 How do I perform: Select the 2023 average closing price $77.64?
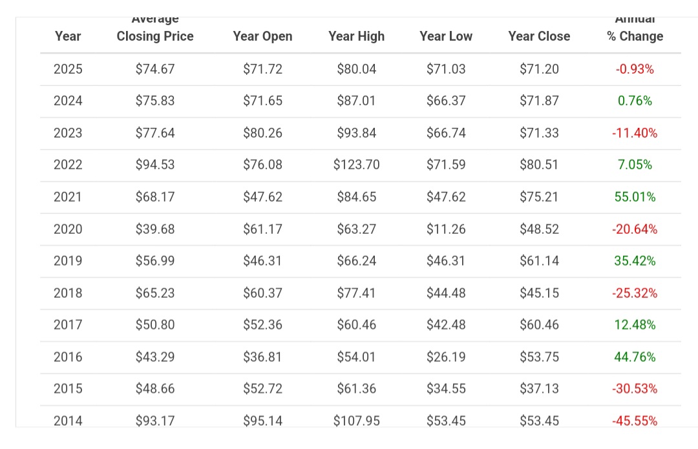pos(155,133)
